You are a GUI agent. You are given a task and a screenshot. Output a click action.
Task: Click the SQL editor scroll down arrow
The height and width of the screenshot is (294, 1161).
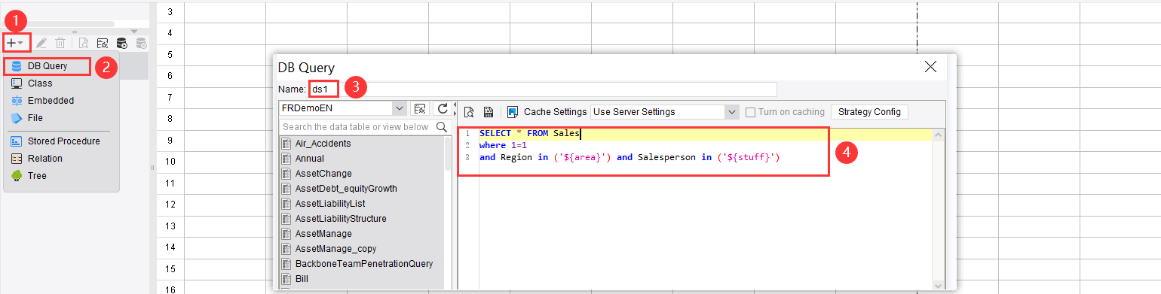(x=938, y=286)
